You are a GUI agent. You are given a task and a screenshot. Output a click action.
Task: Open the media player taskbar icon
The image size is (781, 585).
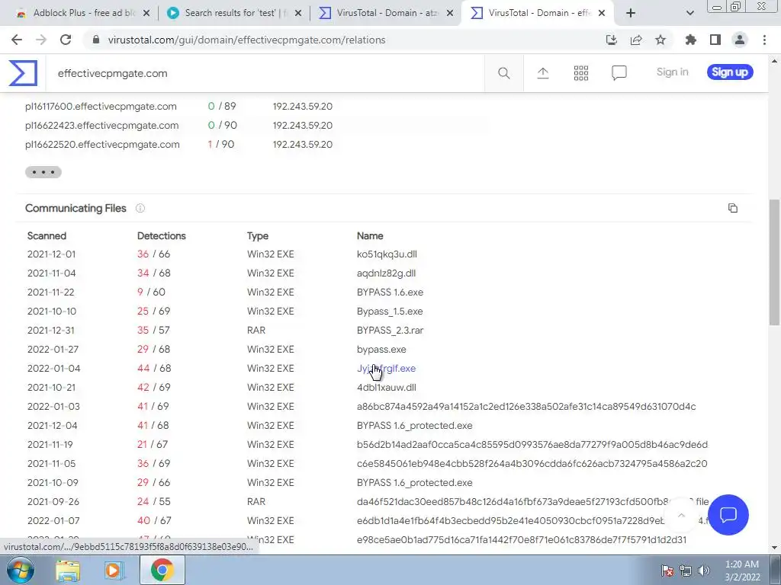pyautogui.click(x=114, y=571)
